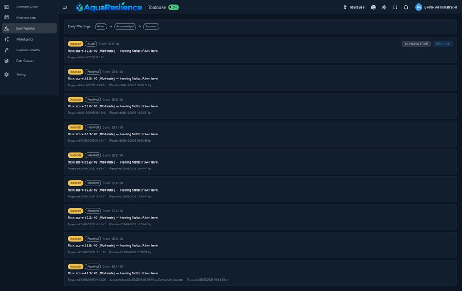Click Resolved chip on the 25.2 warning
Image resolution: width=462 pixels, height=291 pixels.
point(93,155)
